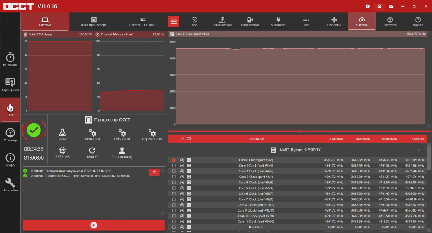432x233 pixels.
Task: Click the Цикл #4 cycle indicator
Action: 92,153
